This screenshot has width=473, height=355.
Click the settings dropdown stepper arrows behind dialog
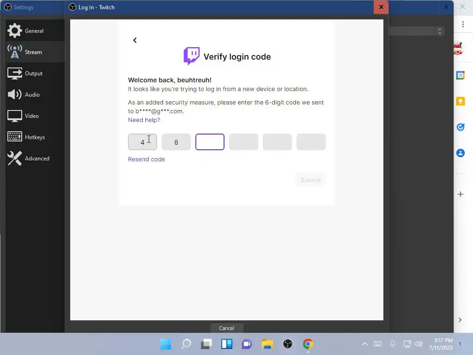pyautogui.click(x=440, y=31)
